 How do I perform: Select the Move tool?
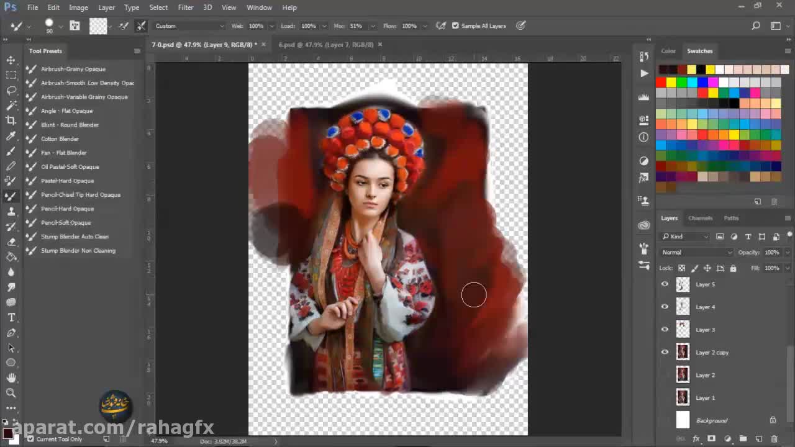click(11, 60)
